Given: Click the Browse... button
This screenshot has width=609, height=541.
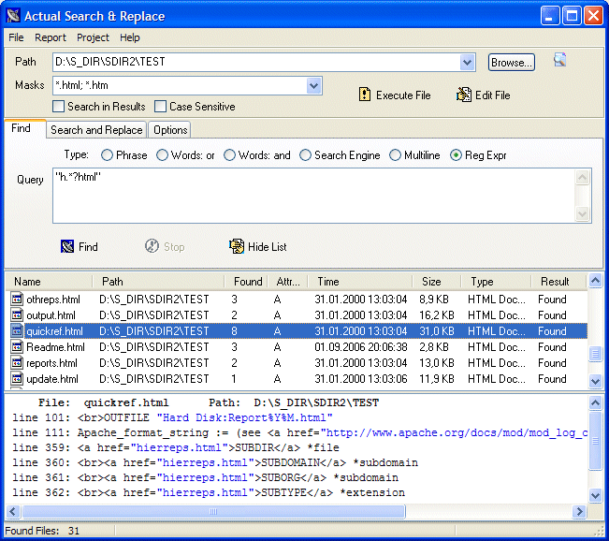Looking at the screenshot, I should (x=511, y=63).
